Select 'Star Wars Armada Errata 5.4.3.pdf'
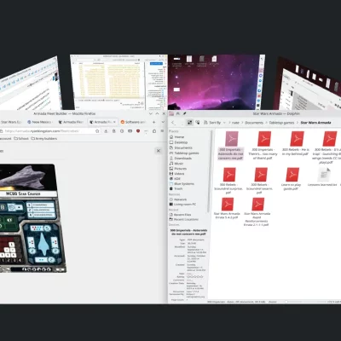Image resolution: width=341 pixels, height=341 pixels. [x=227, y=208]
